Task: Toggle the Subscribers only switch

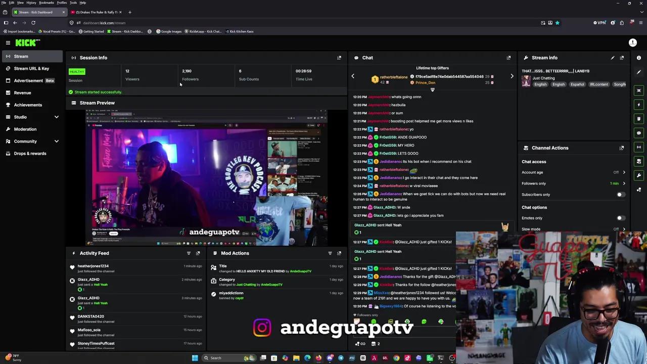Action: click(621, 195)
